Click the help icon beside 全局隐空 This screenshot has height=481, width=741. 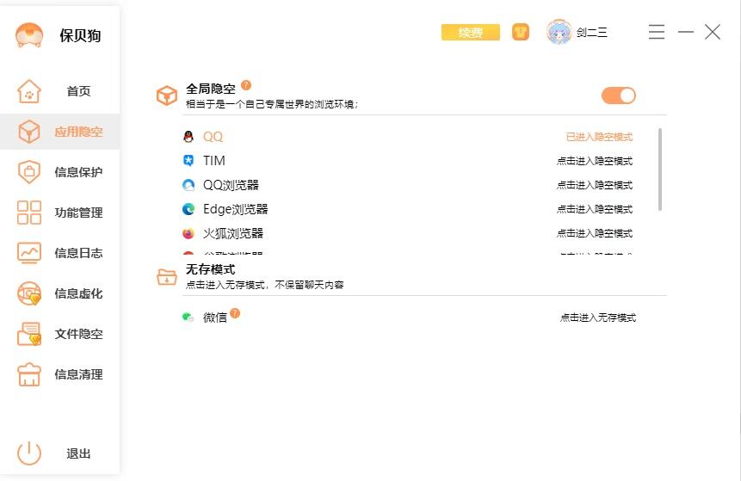click(246, 85)
